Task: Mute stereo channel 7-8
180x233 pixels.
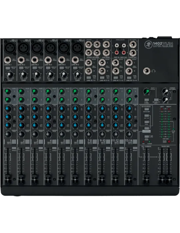Action: point(95,141)
